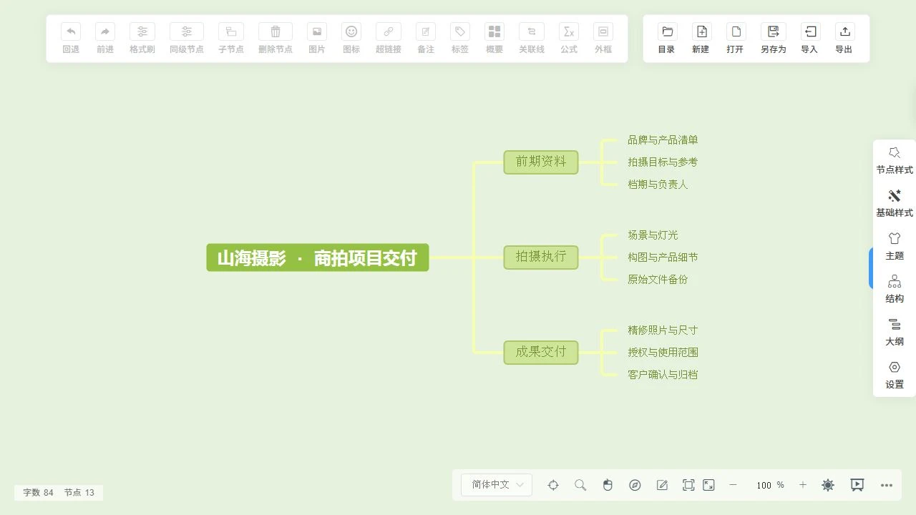Viewport: 916px width, 515px height.
Task: Enter presentation demo mode icon
Action: click(857, 485)
